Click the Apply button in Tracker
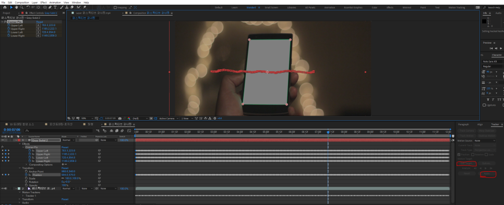 click(x=487, y=173)
